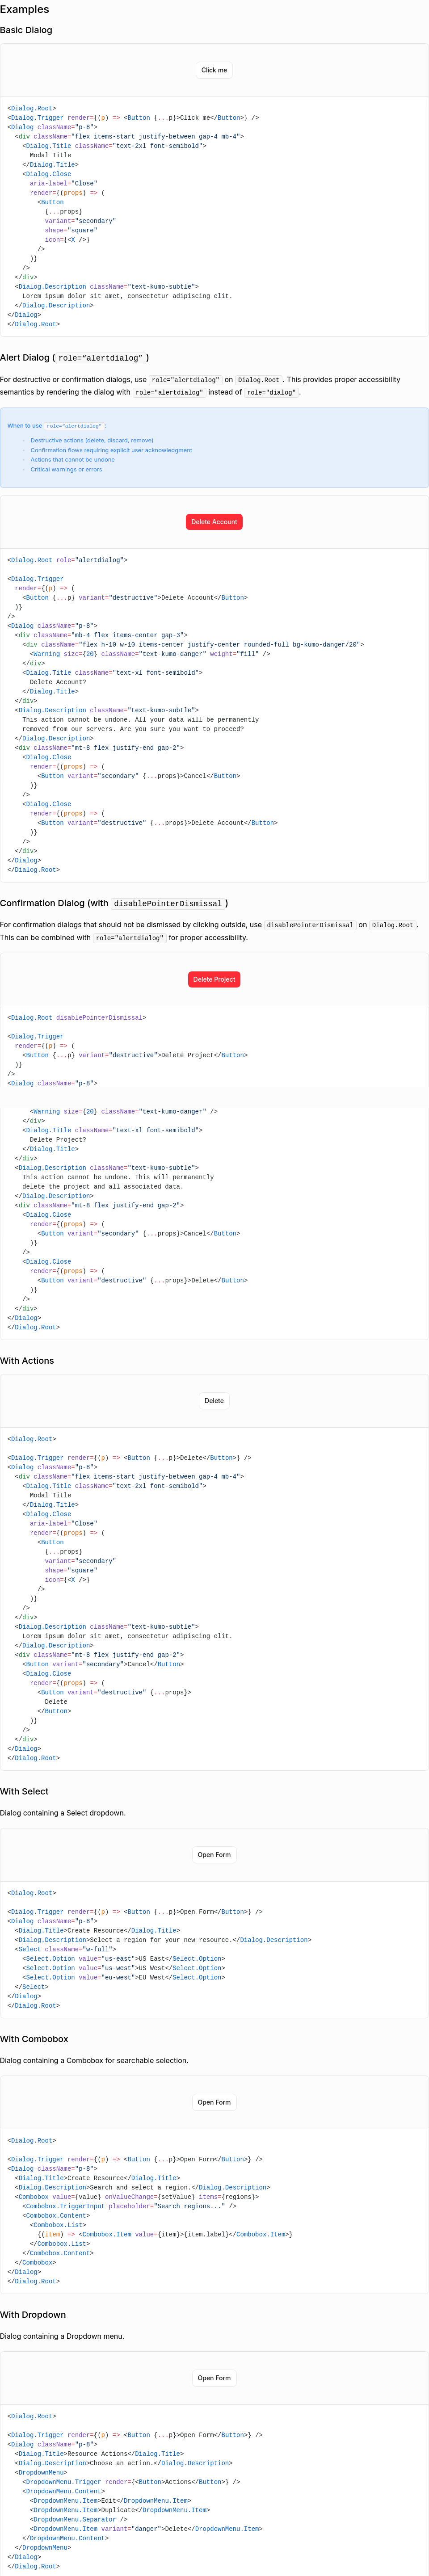Click the "Basic Dialog" section heading

coord(26,30)
